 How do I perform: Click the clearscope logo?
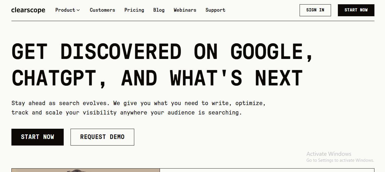click(x=28, y=10)
